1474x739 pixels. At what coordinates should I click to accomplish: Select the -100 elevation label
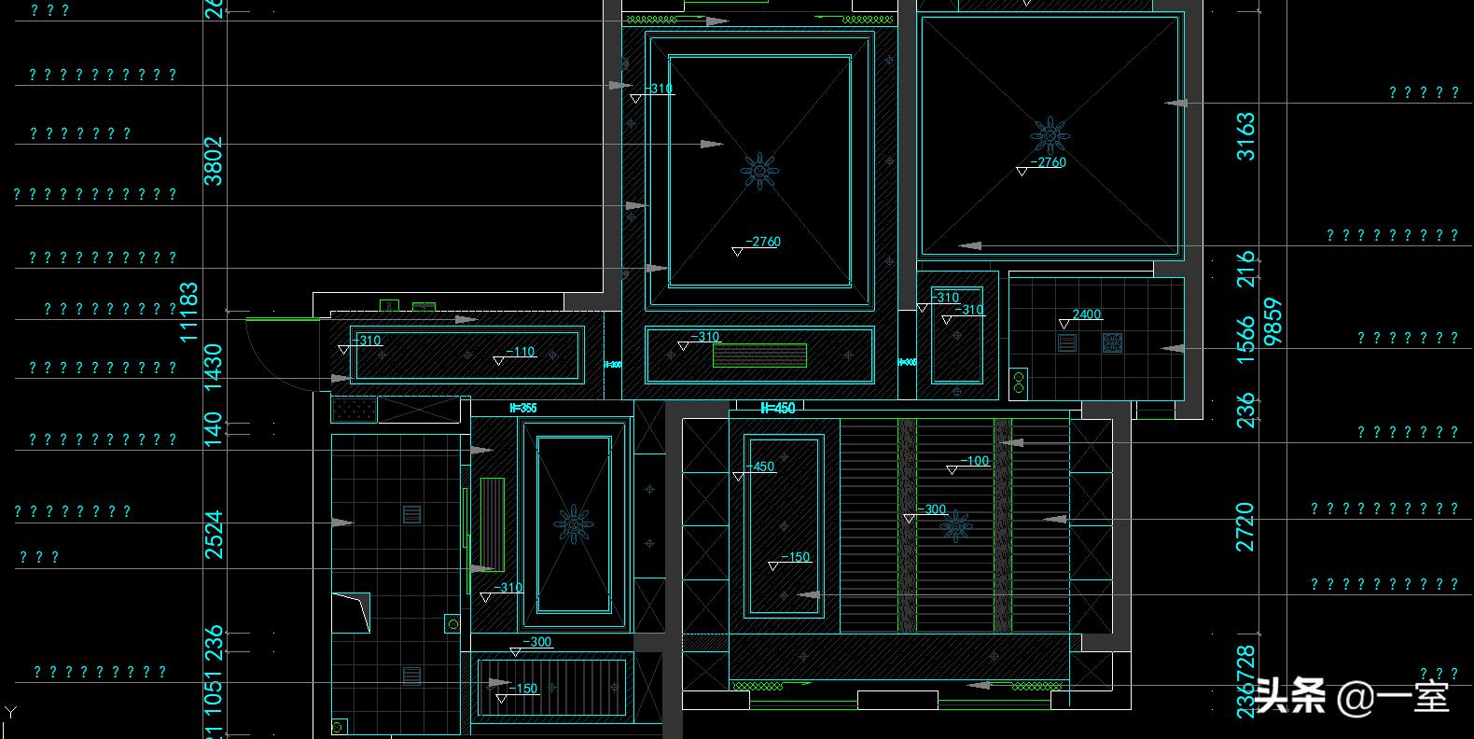click(975, 461)
